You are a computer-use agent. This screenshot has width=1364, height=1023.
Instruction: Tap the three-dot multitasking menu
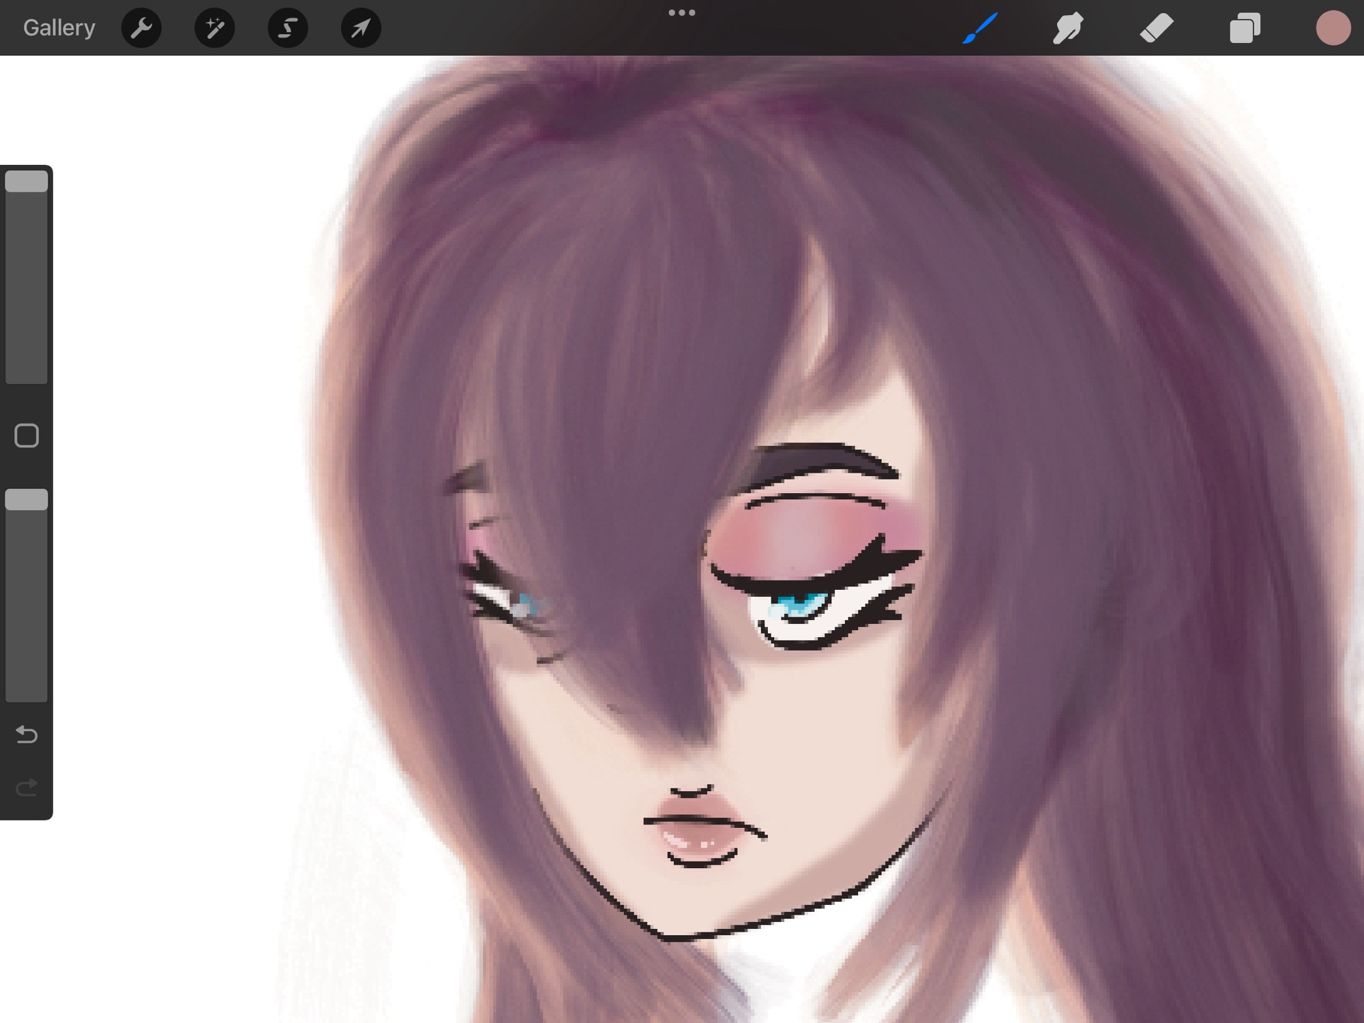coord(681,12)
